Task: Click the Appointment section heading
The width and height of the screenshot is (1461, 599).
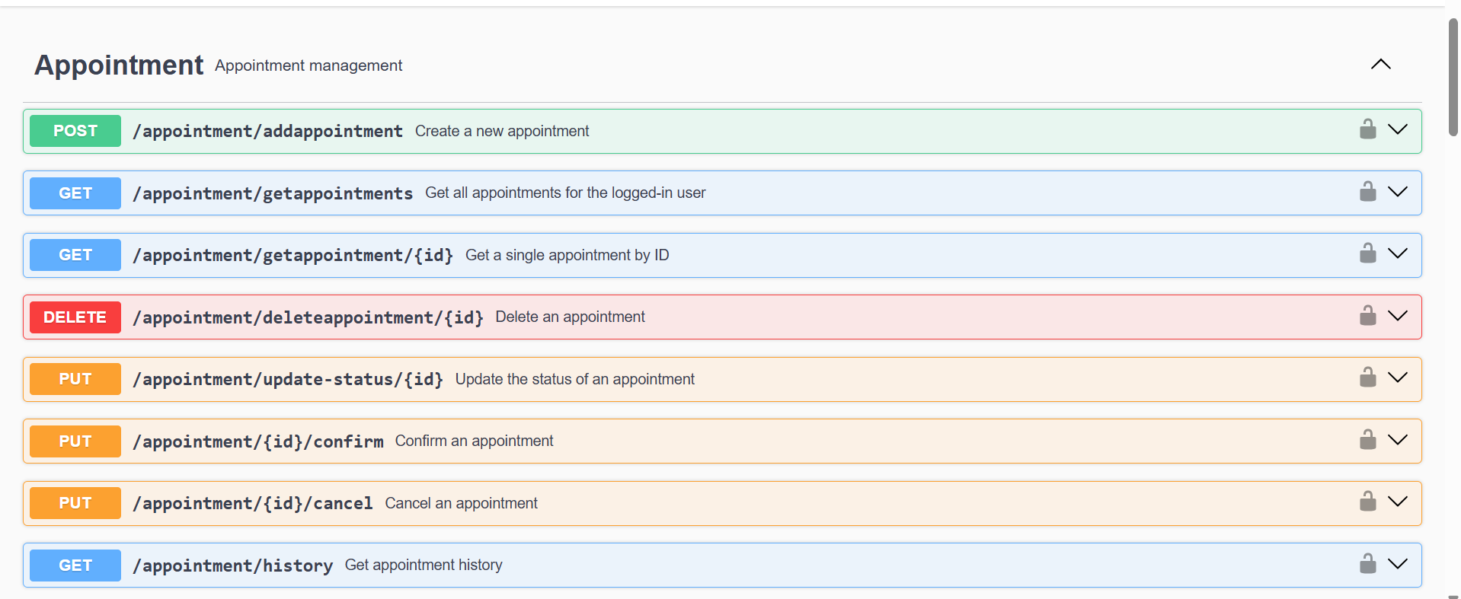Action: click(x=119, y=65)
